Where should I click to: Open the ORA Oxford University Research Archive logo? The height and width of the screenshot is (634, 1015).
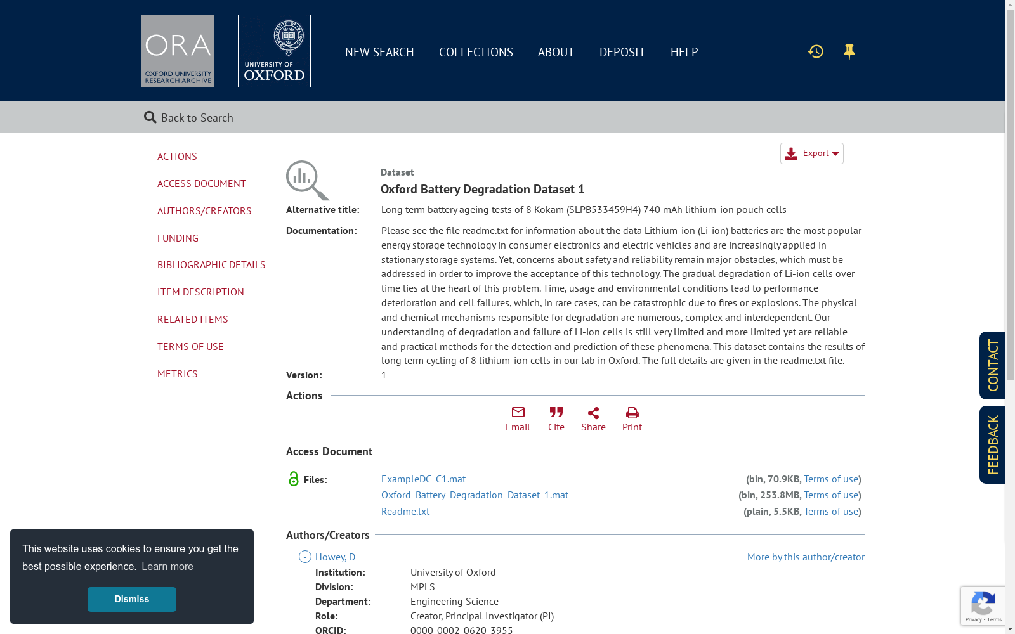178,51
